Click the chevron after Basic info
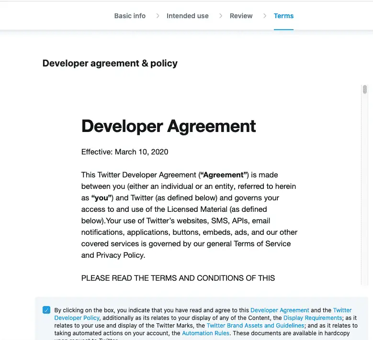 point(158,16)
